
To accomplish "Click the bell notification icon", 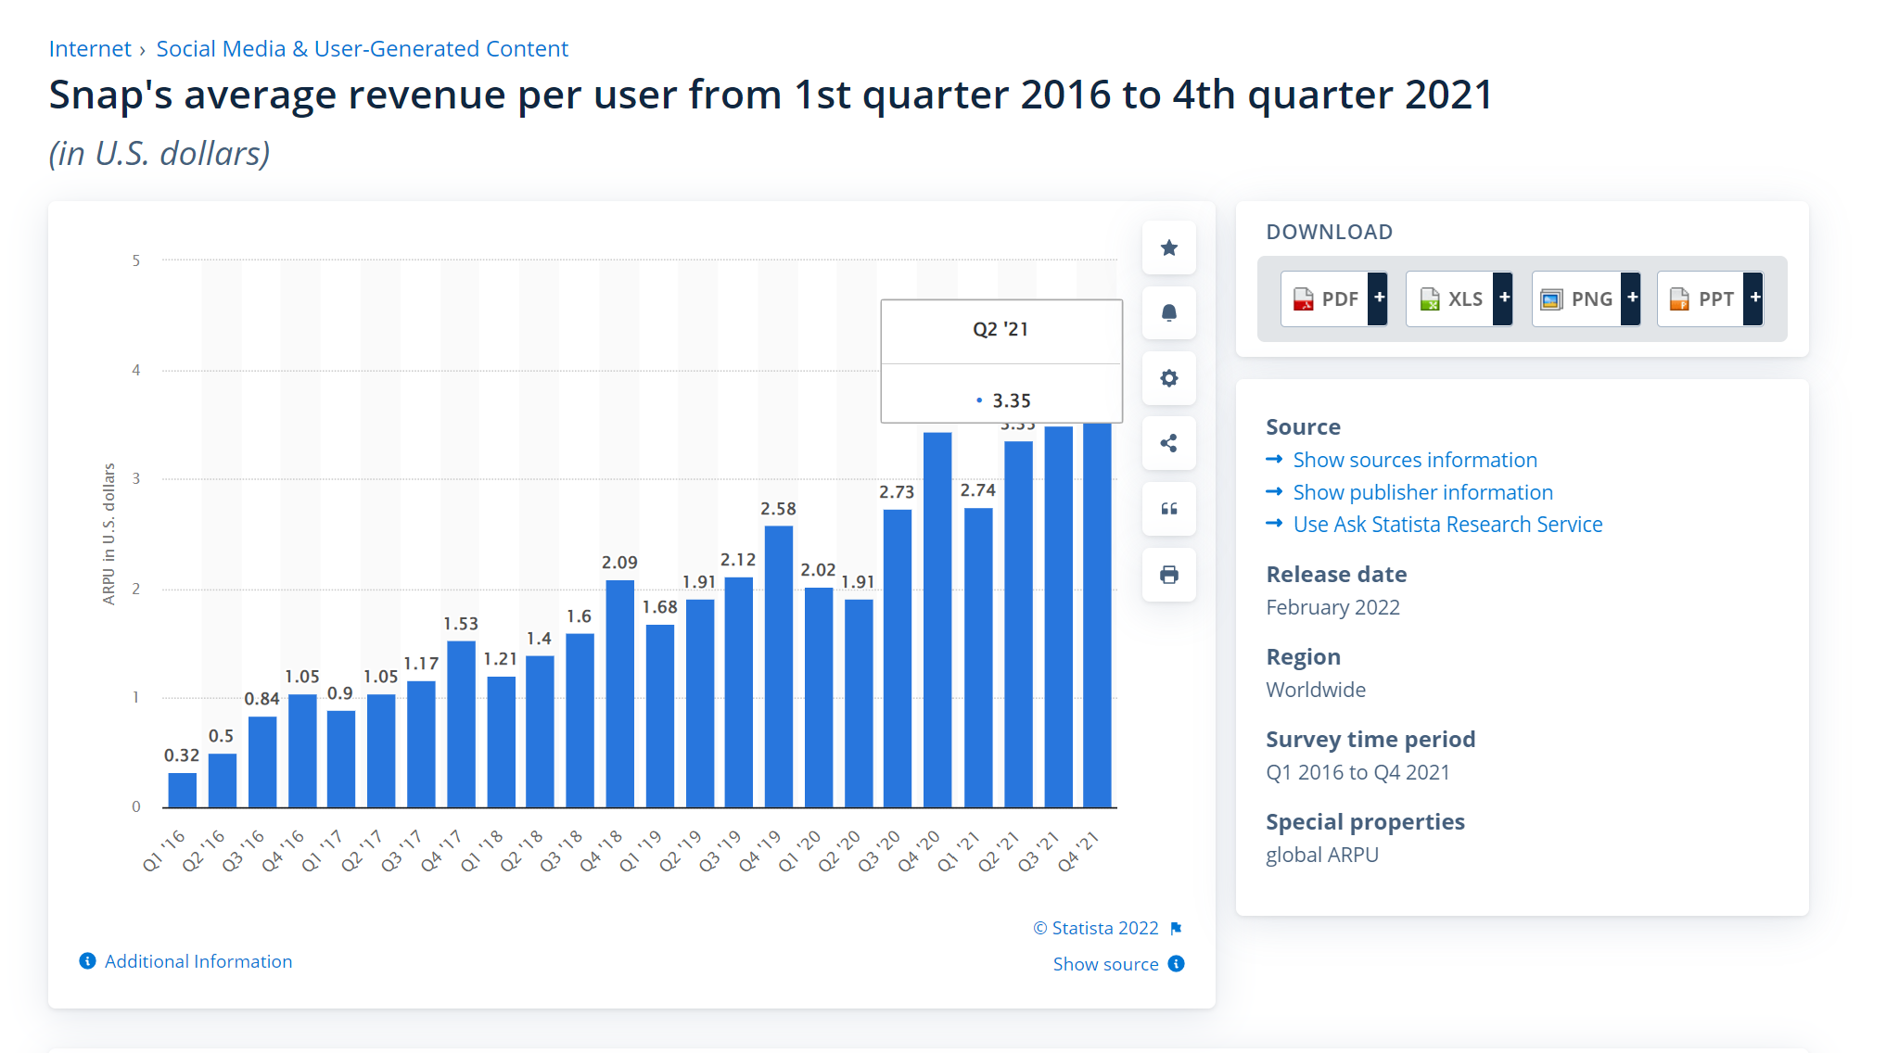I will click(x=1168, y=313).
